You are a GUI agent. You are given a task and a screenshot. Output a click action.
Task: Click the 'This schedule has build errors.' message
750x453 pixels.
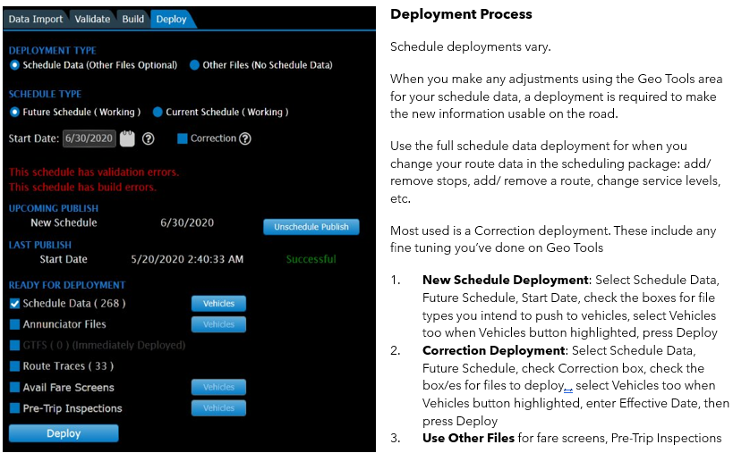tap(82, 187)
